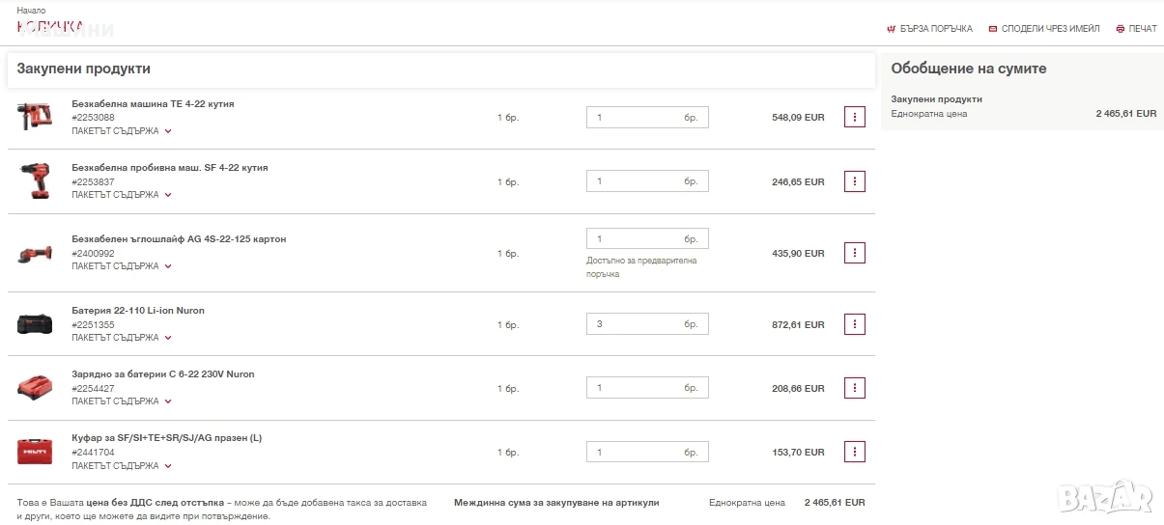Expand ПАКЕТЪТ СЪДЪРЖА under Батерия 22-110
Viewport: 1164px width, 525px height.
coord(122,338)
